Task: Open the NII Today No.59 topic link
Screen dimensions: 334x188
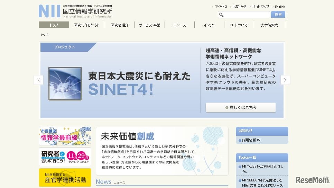Action: click(263, 169)
